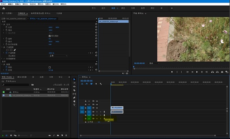
Task: Hide topmost video track eye icon
Action: click(x=97, y=101)
